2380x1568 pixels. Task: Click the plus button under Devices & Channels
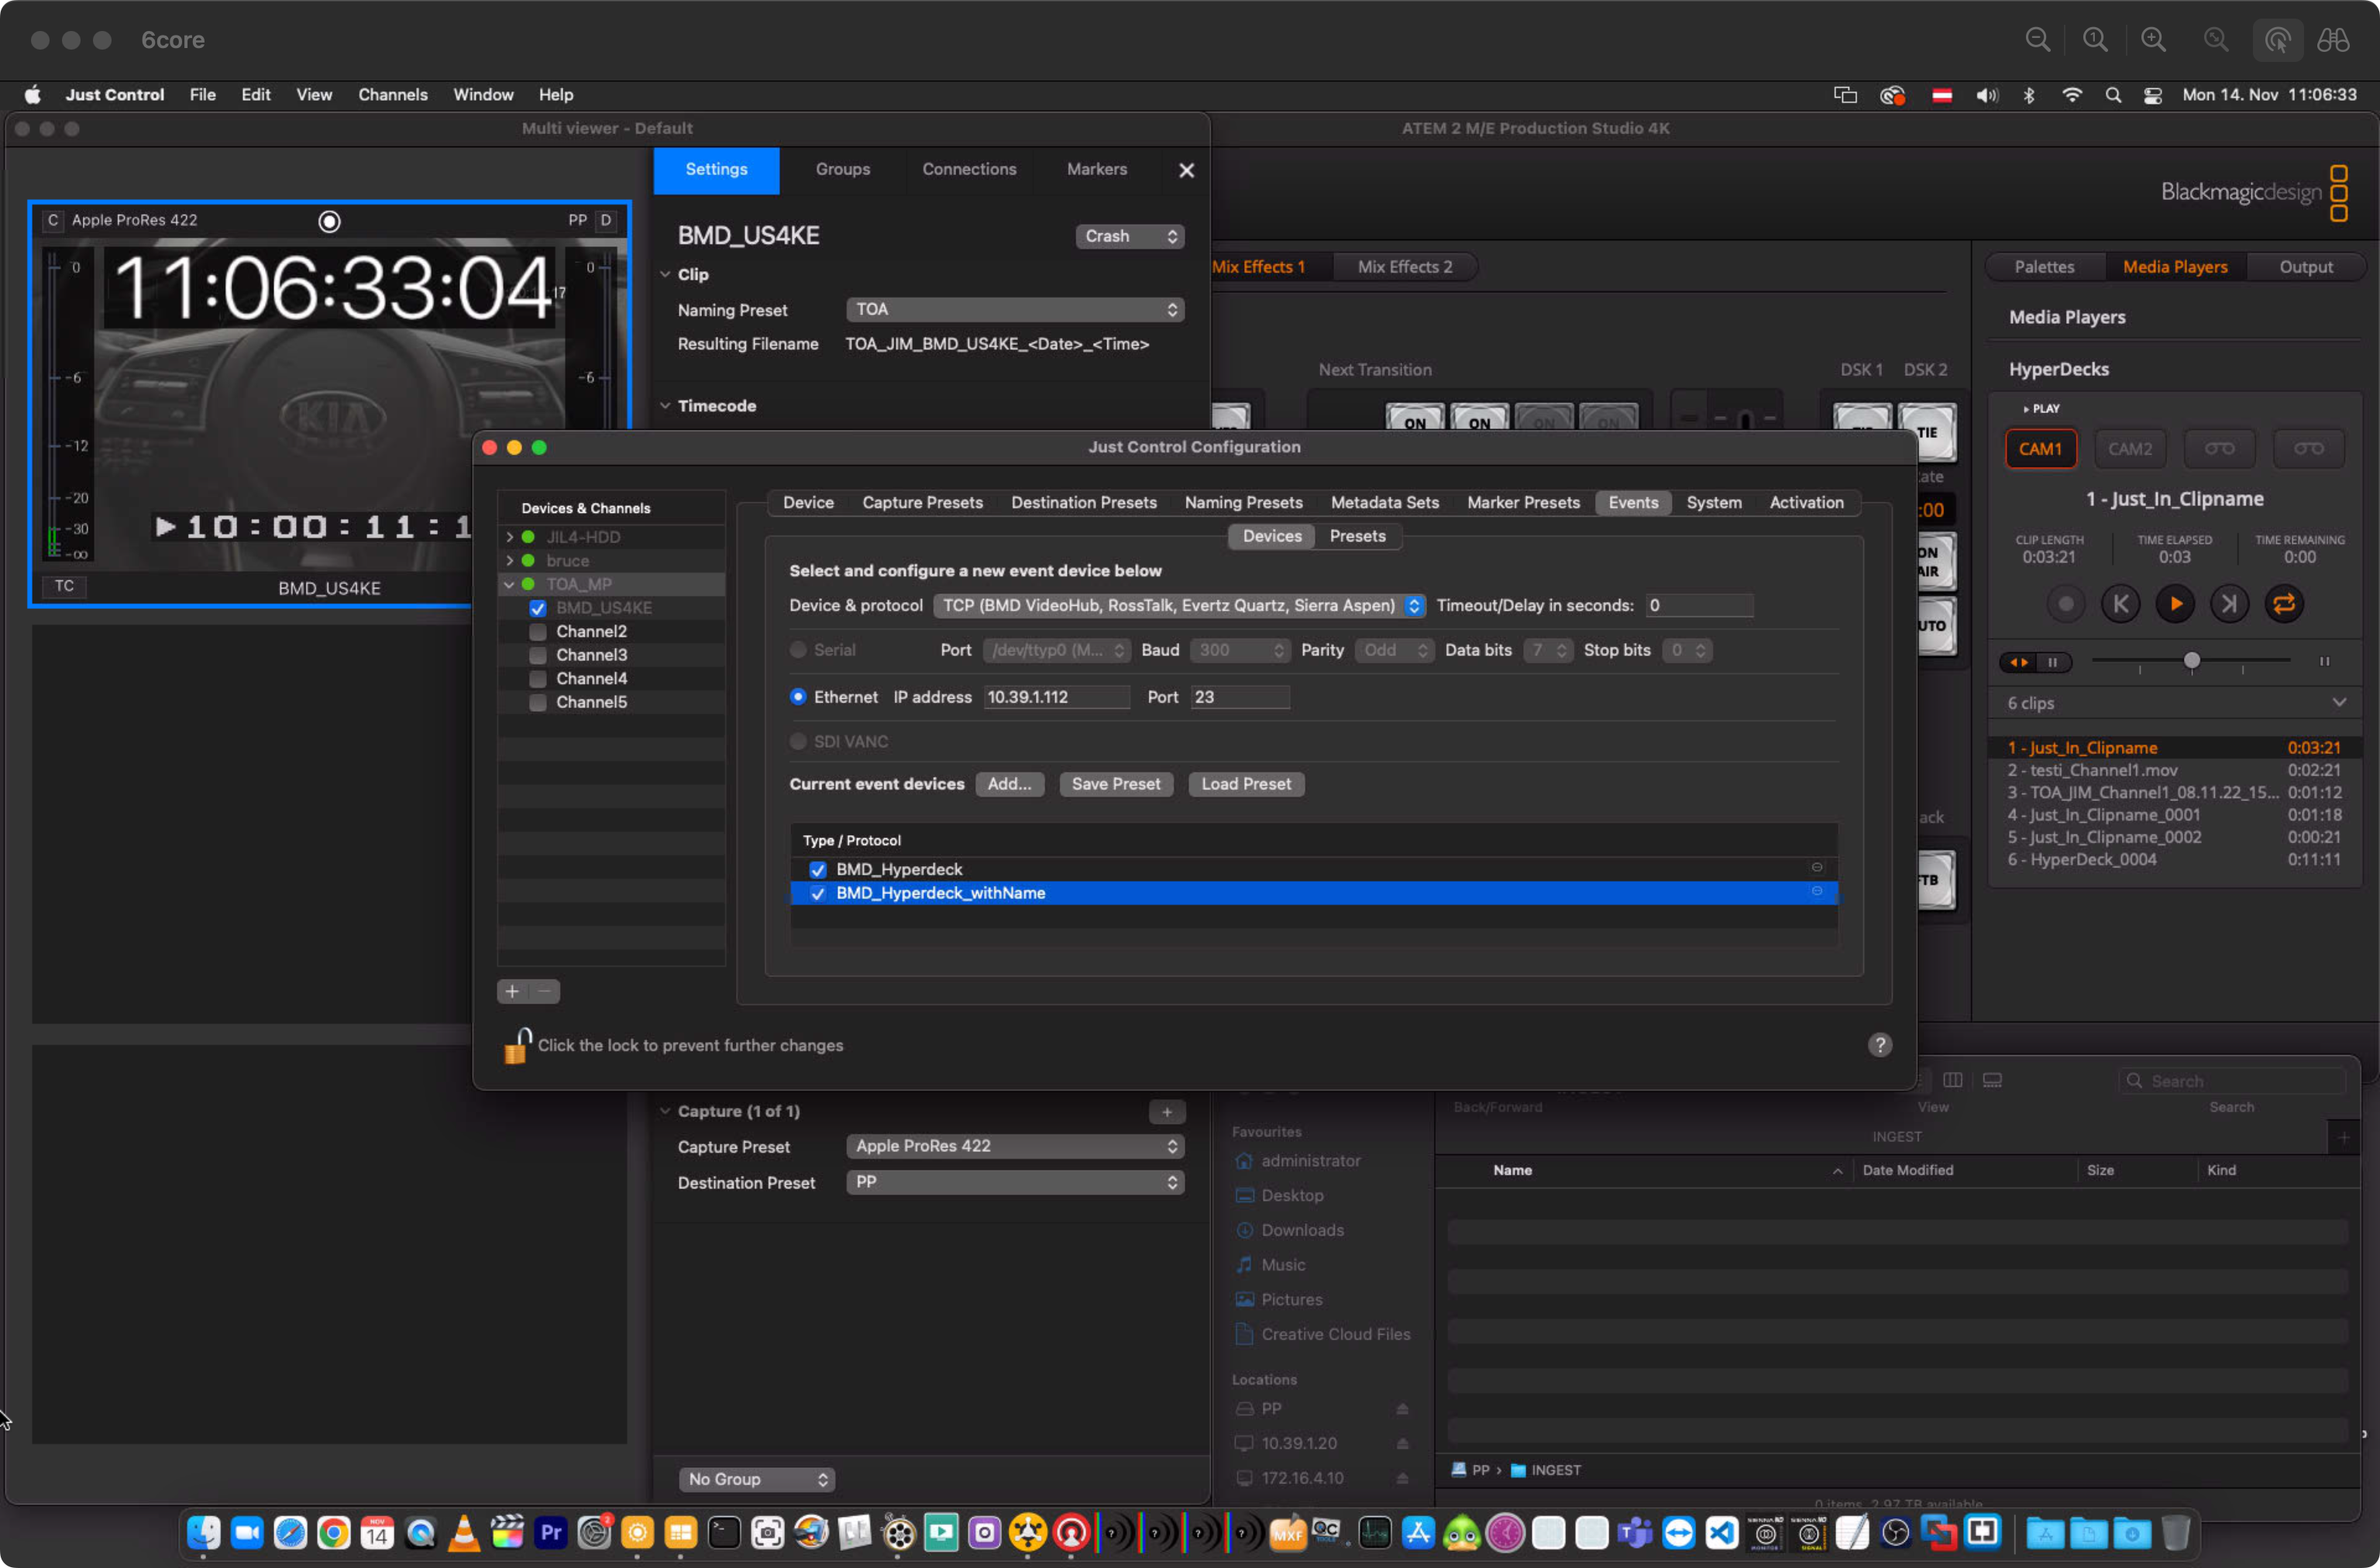tap(512, 991)
